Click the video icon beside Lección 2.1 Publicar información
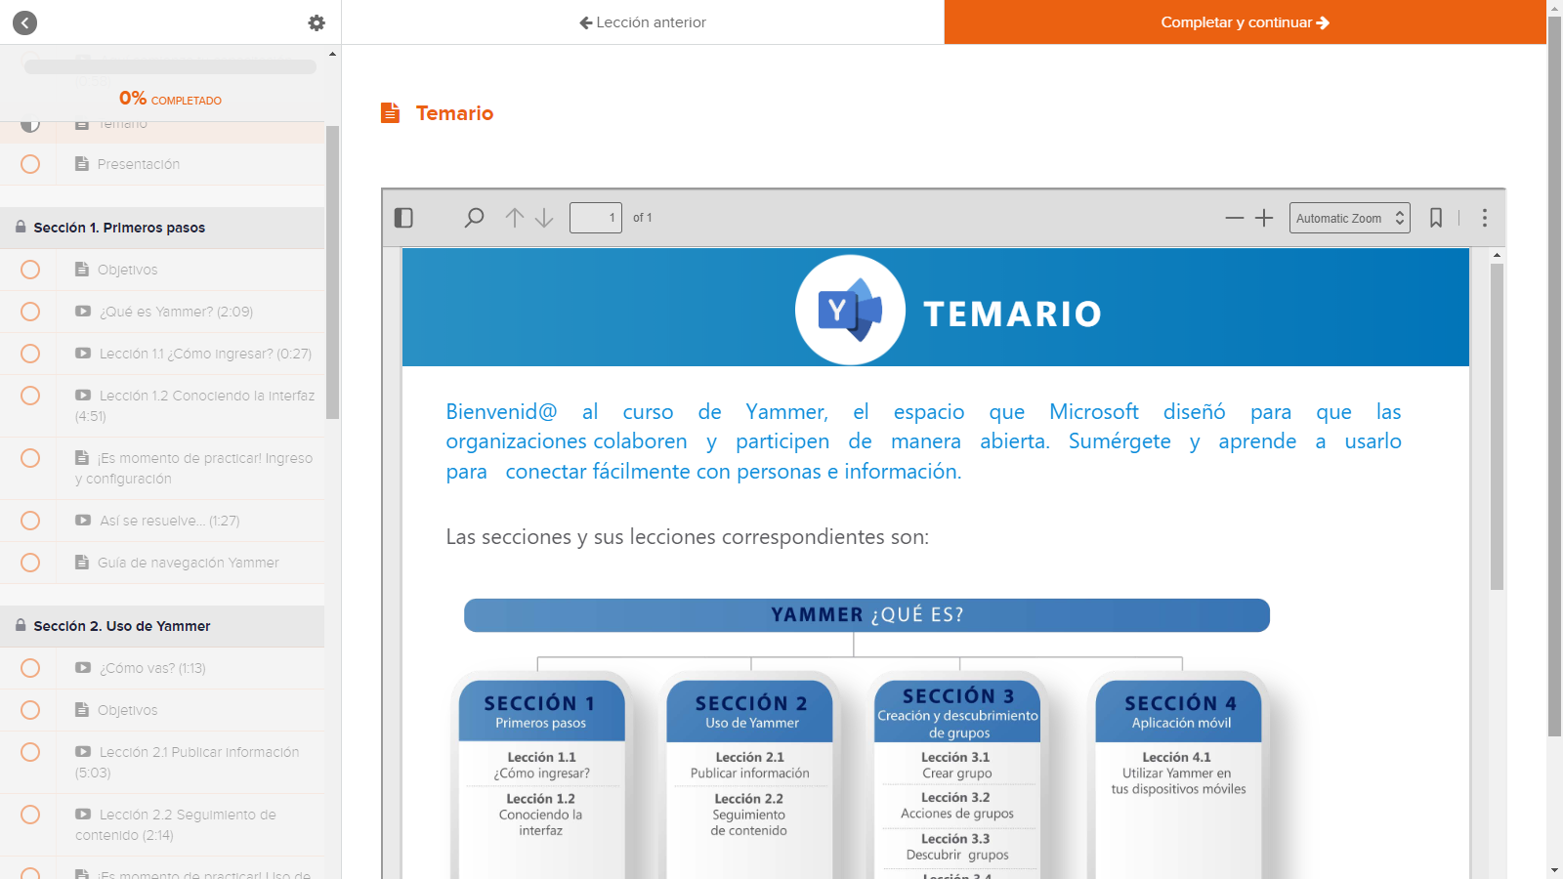 coord(83,752)
